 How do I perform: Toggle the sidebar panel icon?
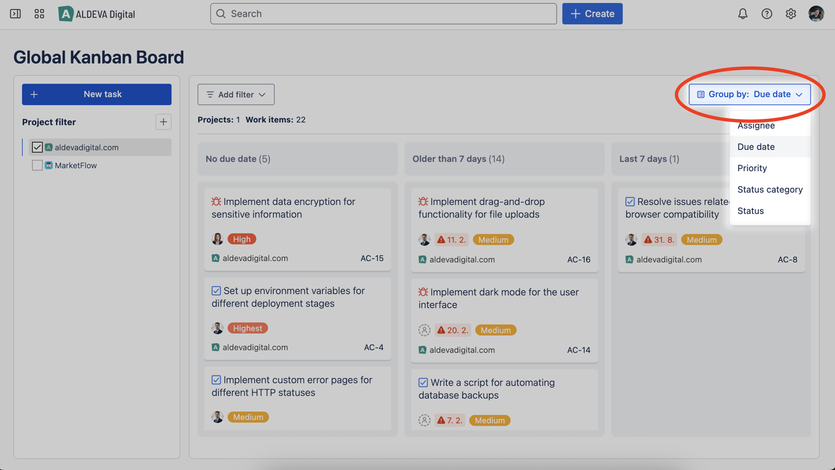coord(15,14)
